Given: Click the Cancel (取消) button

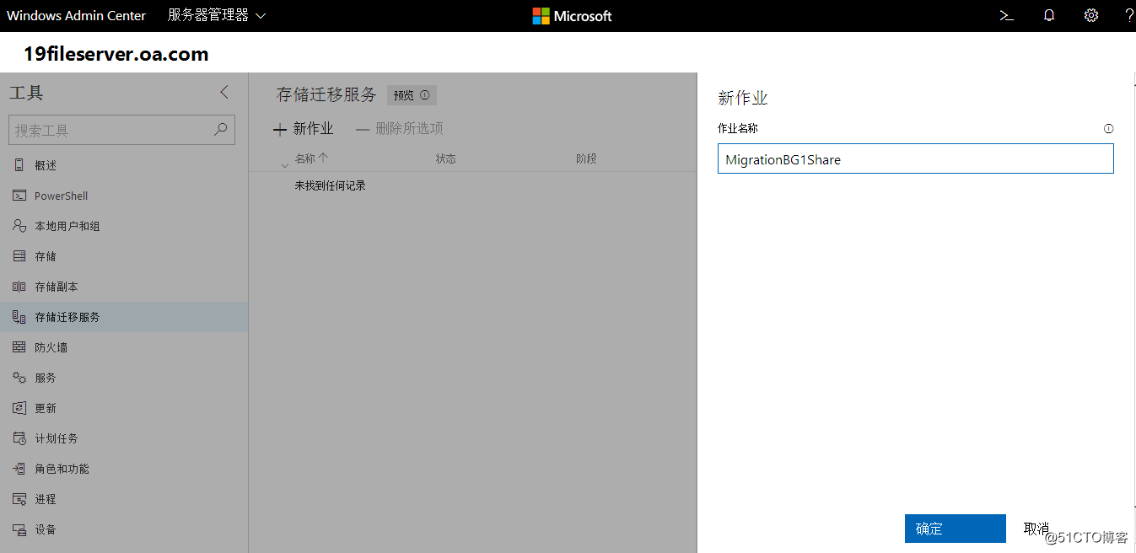Looking at the screenshot, I should click(1036, 529).
